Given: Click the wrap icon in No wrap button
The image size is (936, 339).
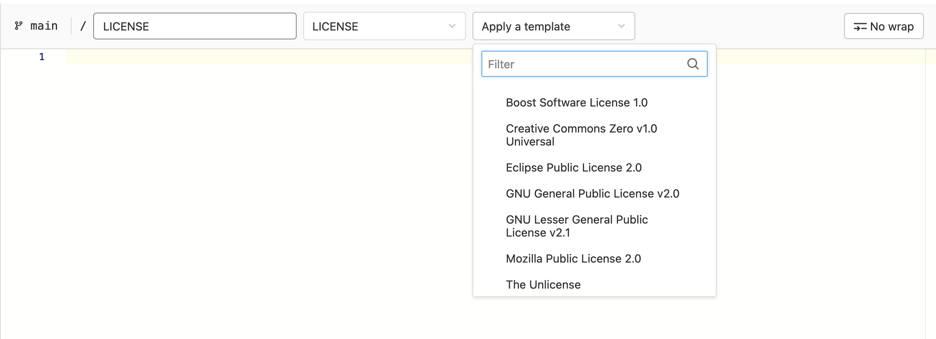Looking at the screenshot, I should tap(860, 27).
